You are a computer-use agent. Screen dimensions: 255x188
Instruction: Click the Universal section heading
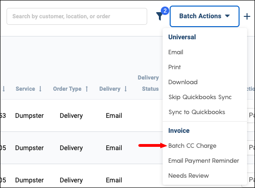coord(182,37)
